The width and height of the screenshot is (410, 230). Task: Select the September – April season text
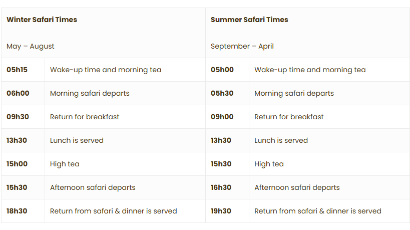242,46
